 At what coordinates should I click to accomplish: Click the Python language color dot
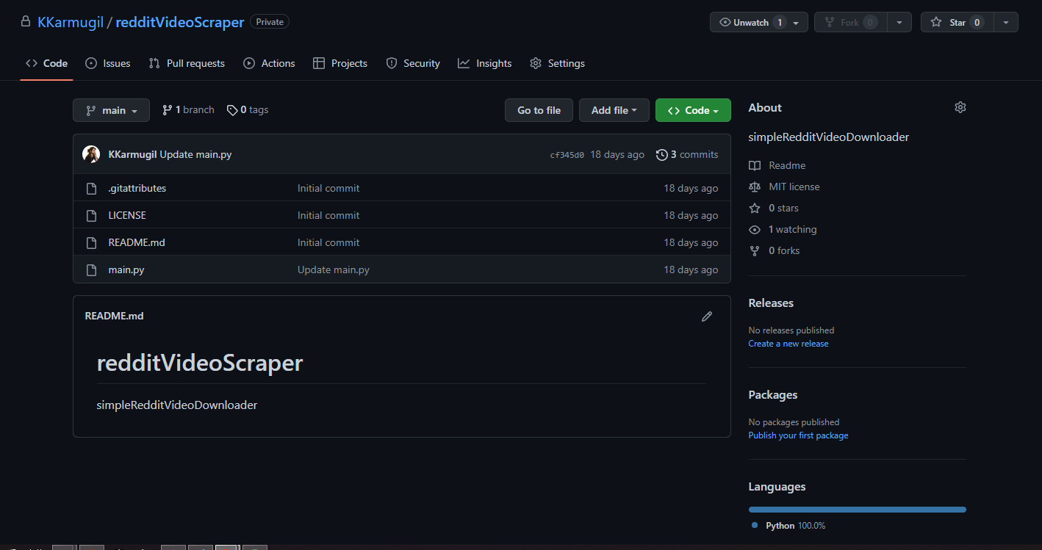coord(755,526)
